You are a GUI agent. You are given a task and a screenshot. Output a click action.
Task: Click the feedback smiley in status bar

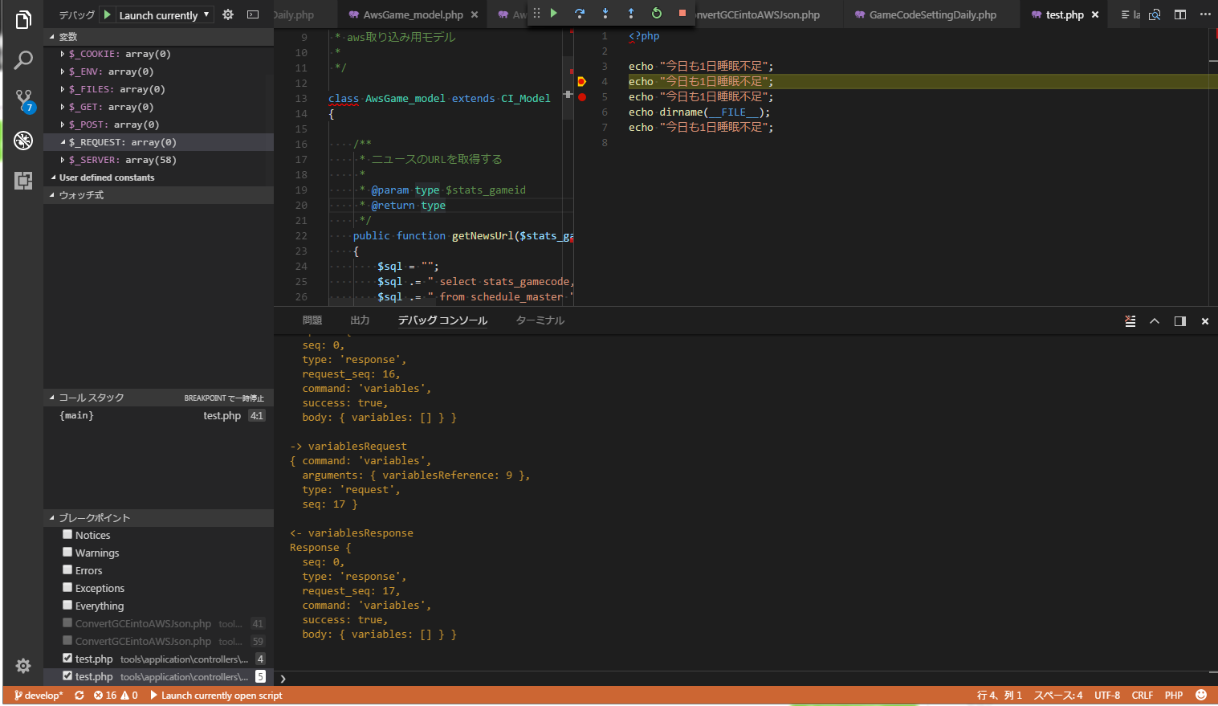1201,695
